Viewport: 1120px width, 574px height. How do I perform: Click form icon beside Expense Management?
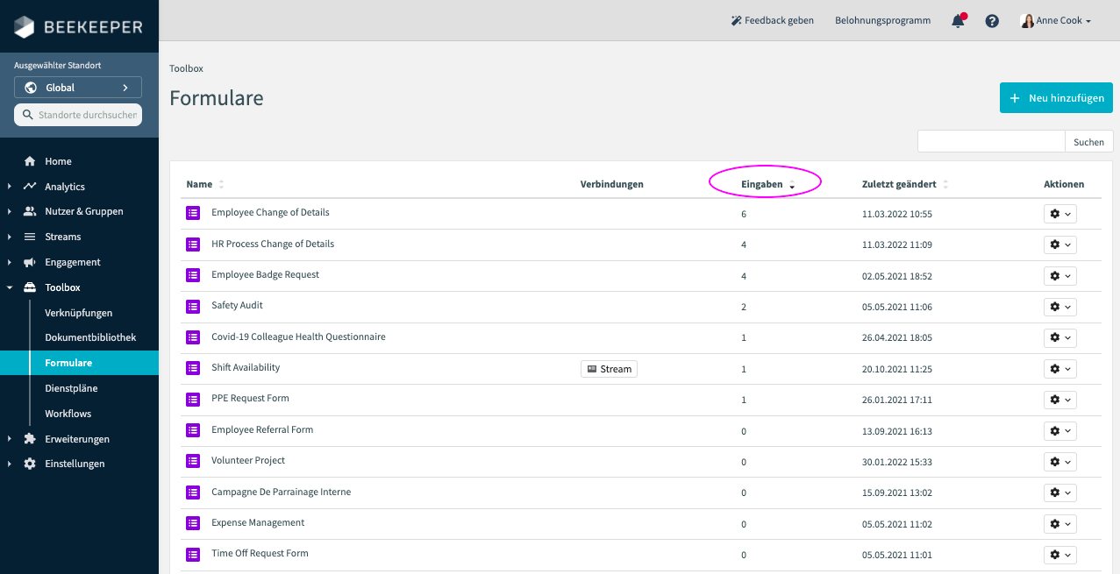coord(193,523)
